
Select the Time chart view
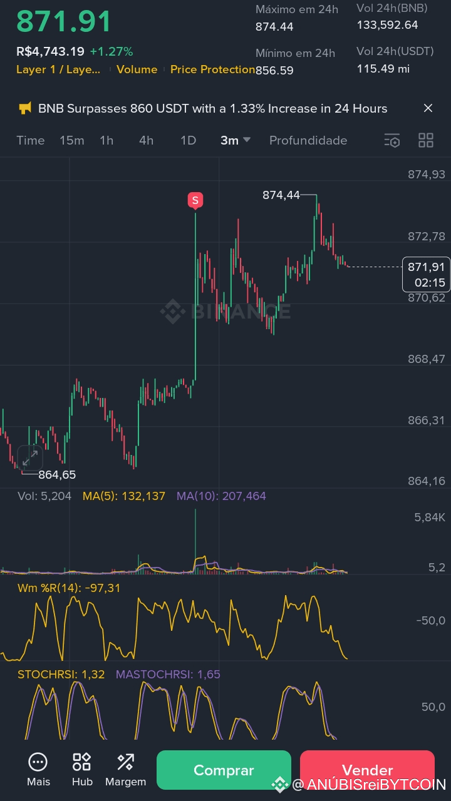coord(31,140)
